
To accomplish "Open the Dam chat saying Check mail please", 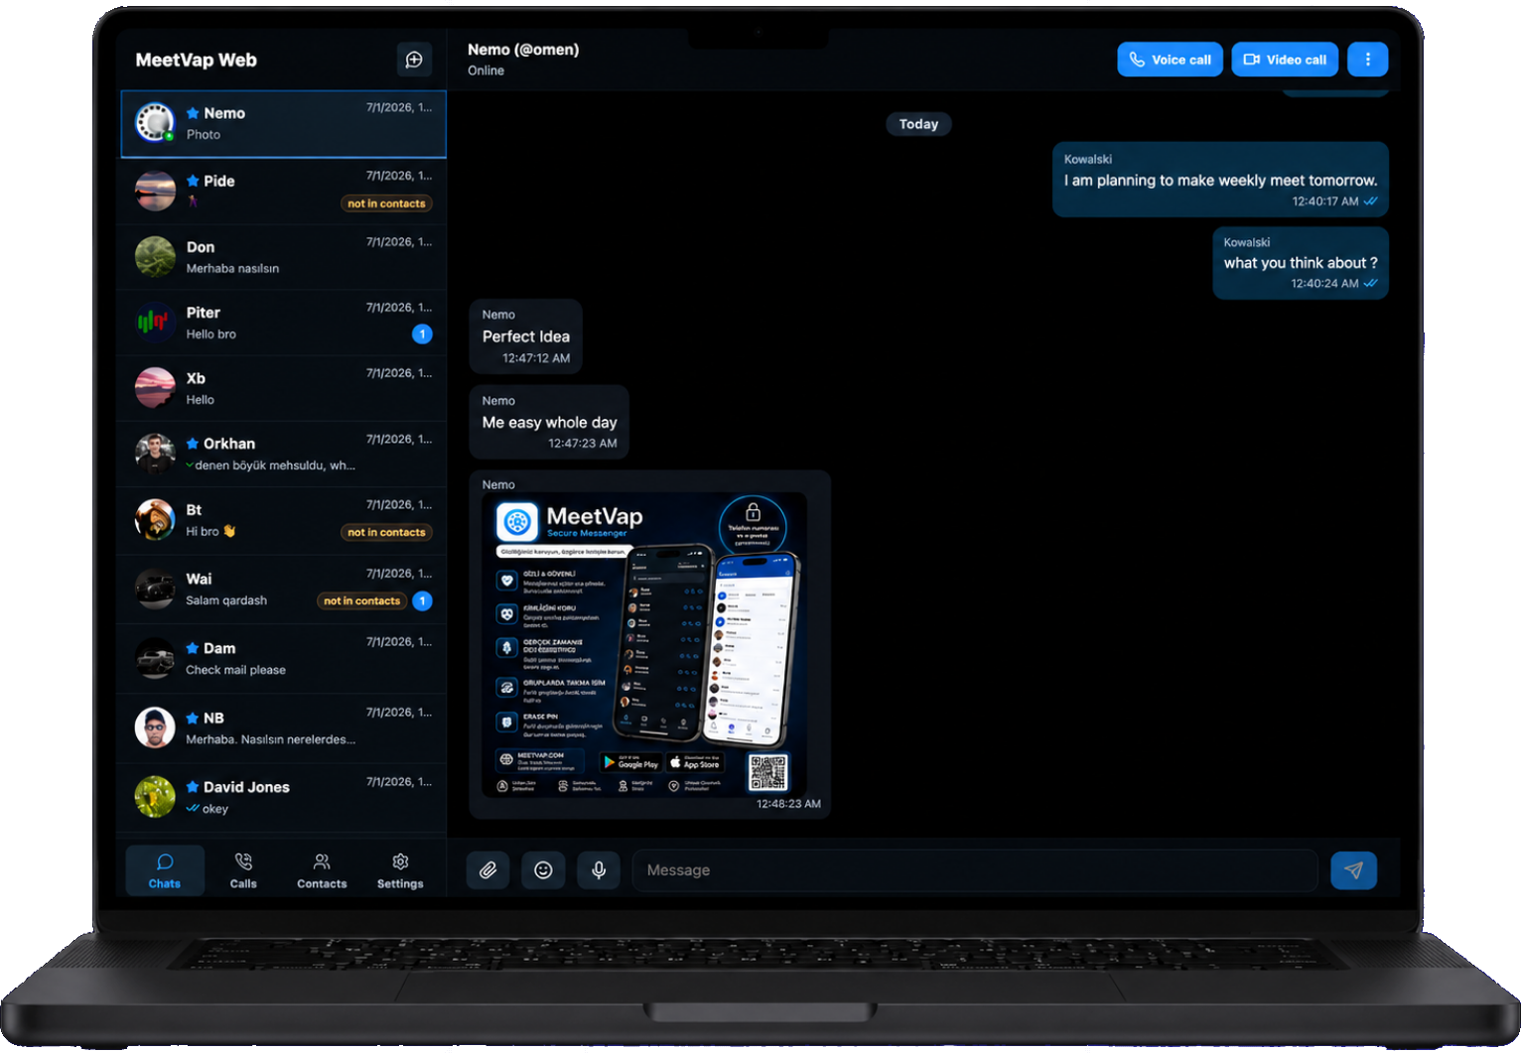I will [x=283, y=658].
